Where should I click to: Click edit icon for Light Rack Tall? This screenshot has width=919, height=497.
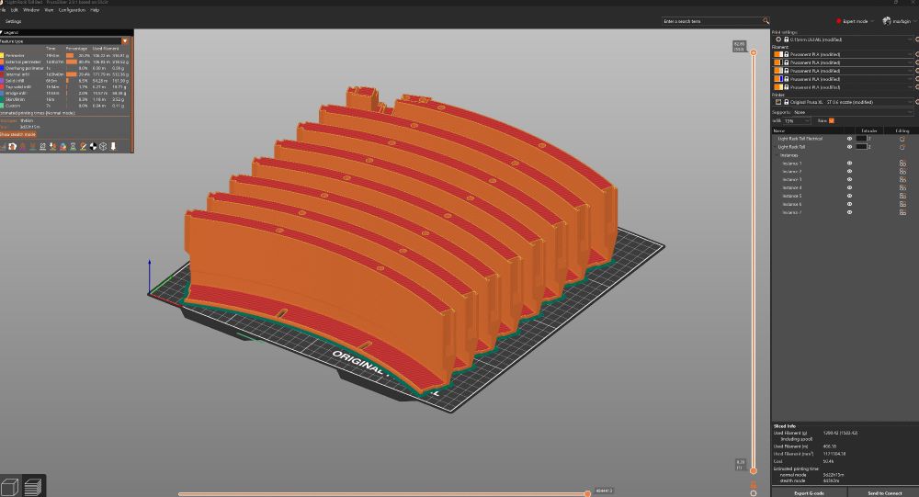click(902, 147)
